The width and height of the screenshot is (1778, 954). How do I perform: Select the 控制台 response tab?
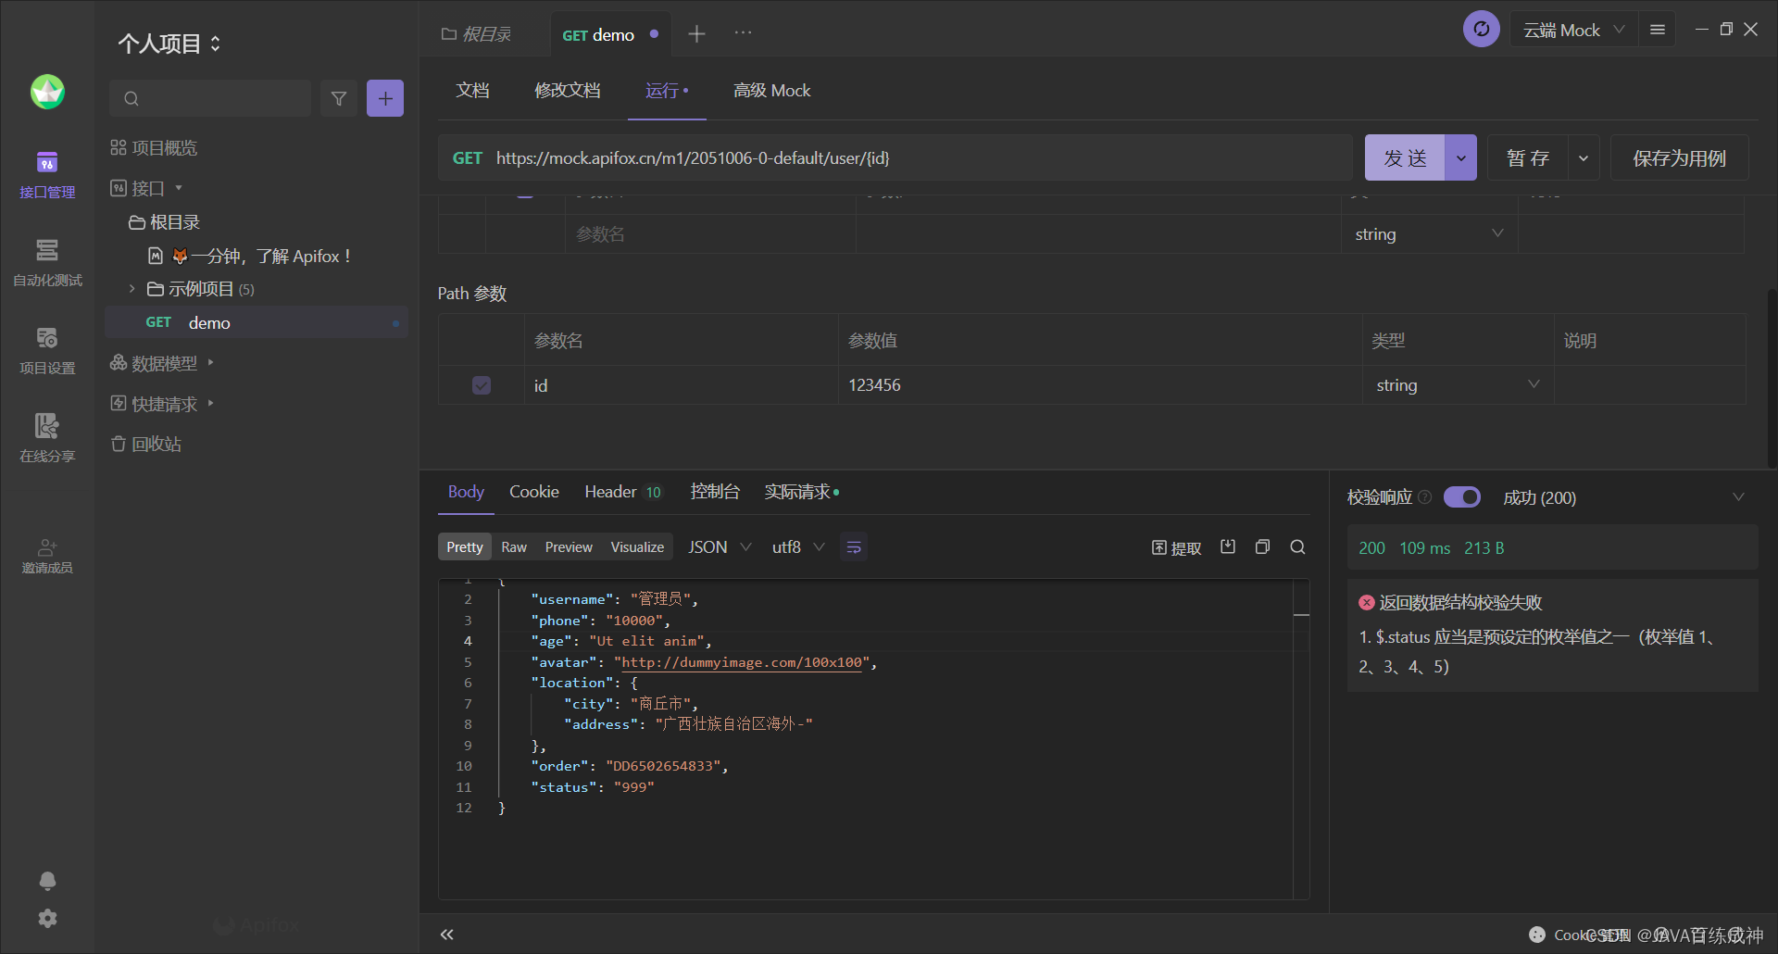tap(715, 492)
